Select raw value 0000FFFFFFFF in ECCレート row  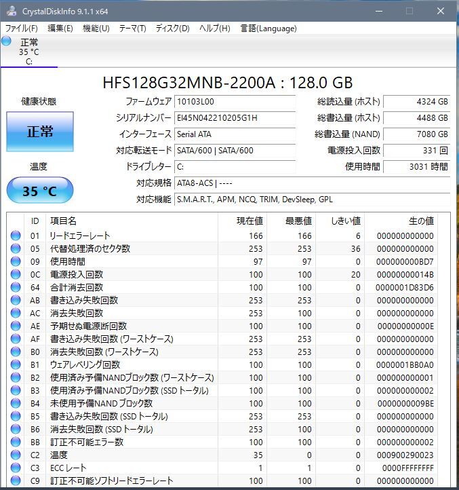click(408, 468)
